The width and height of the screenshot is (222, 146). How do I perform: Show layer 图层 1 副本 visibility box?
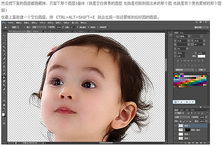point(176,130)
